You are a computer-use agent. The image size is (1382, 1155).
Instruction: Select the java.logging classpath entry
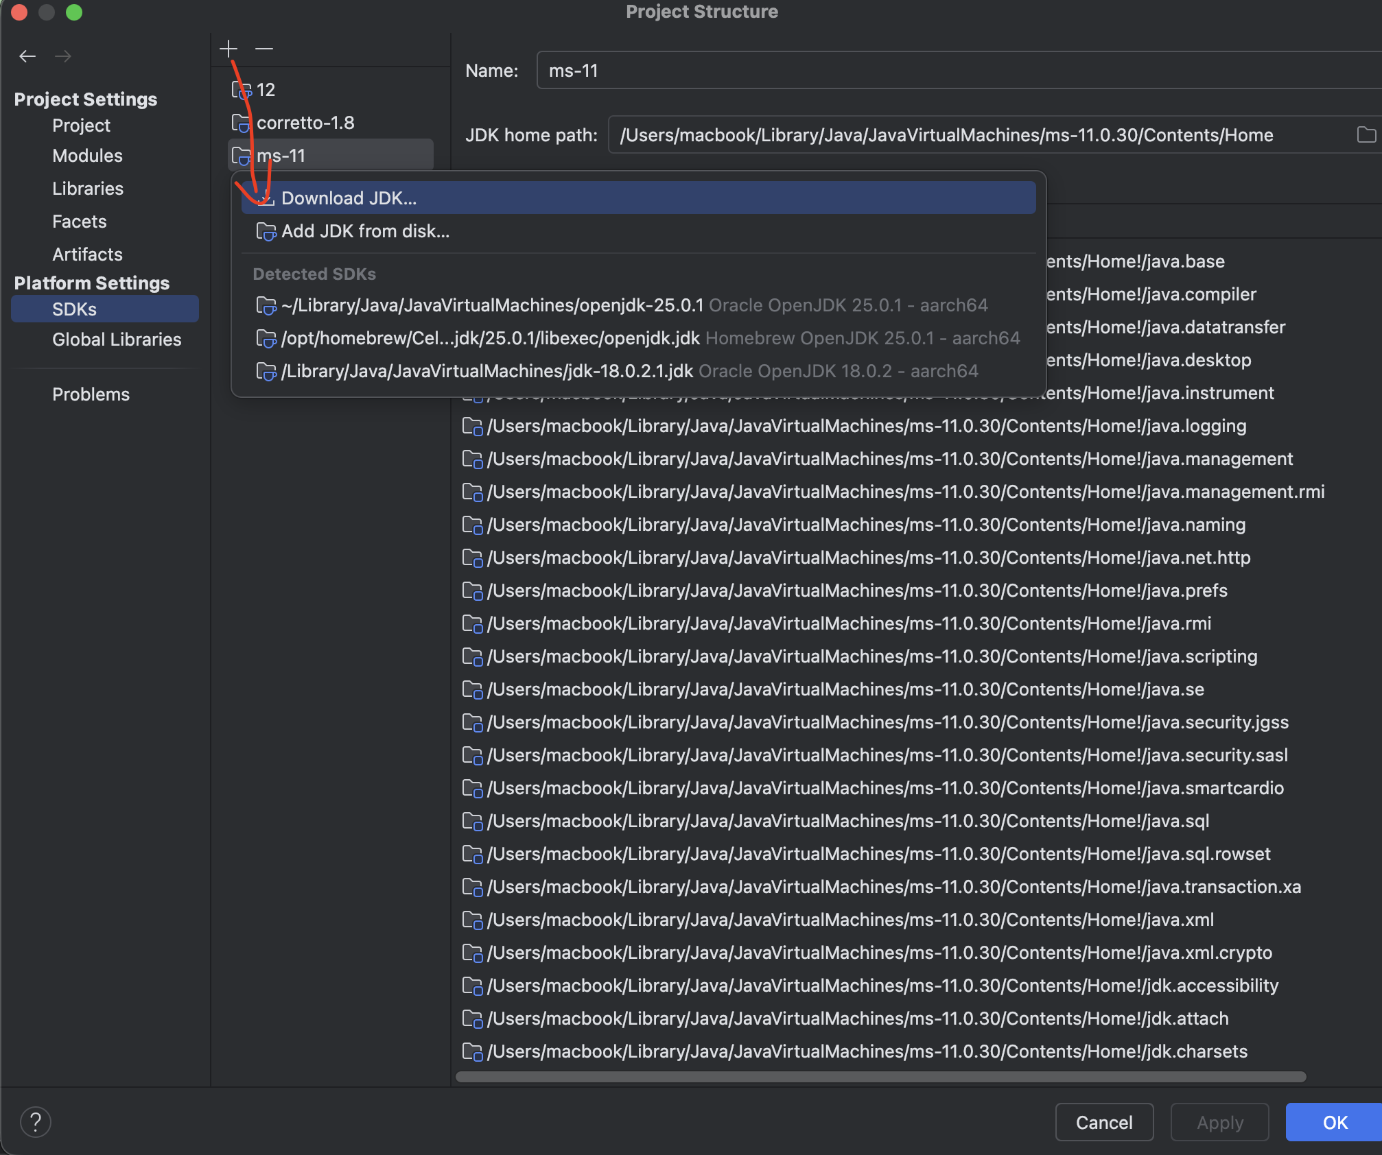coord(854,426)
